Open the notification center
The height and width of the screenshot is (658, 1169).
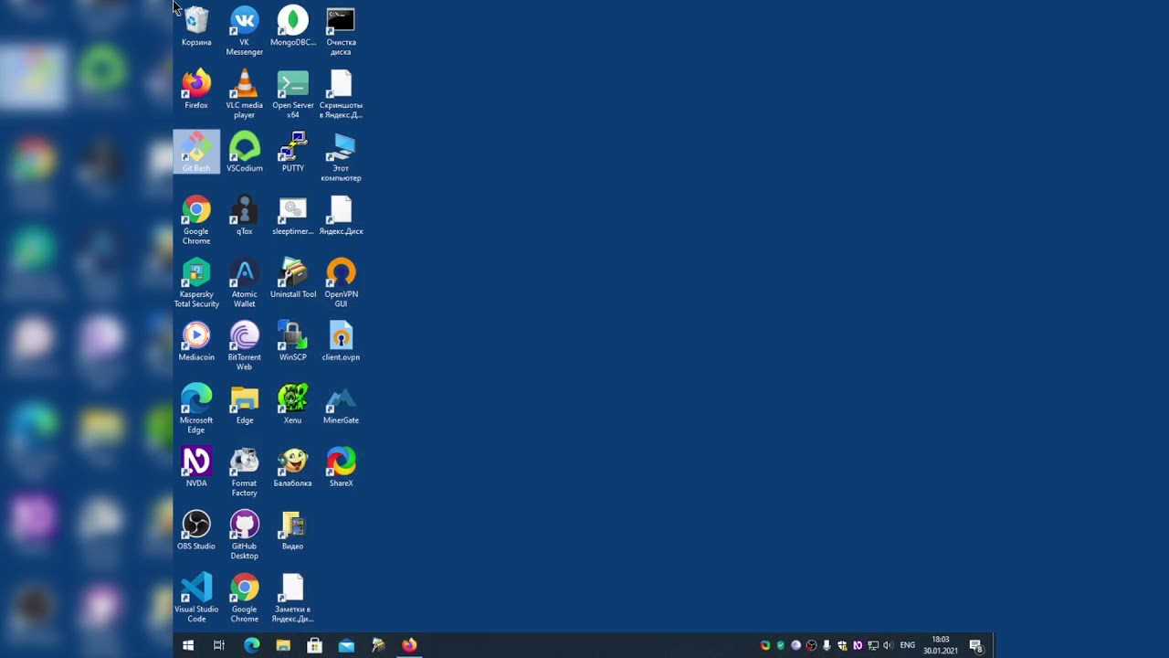click(x=975, y=645)
